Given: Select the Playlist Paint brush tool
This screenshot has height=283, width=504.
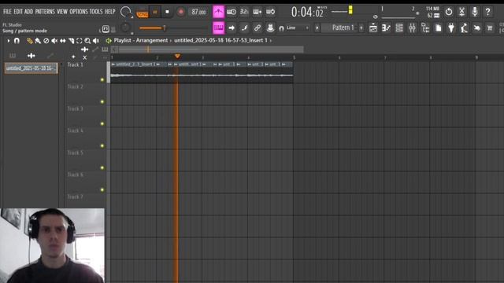Looking at the screenshot, I should (x=38, y=41).
